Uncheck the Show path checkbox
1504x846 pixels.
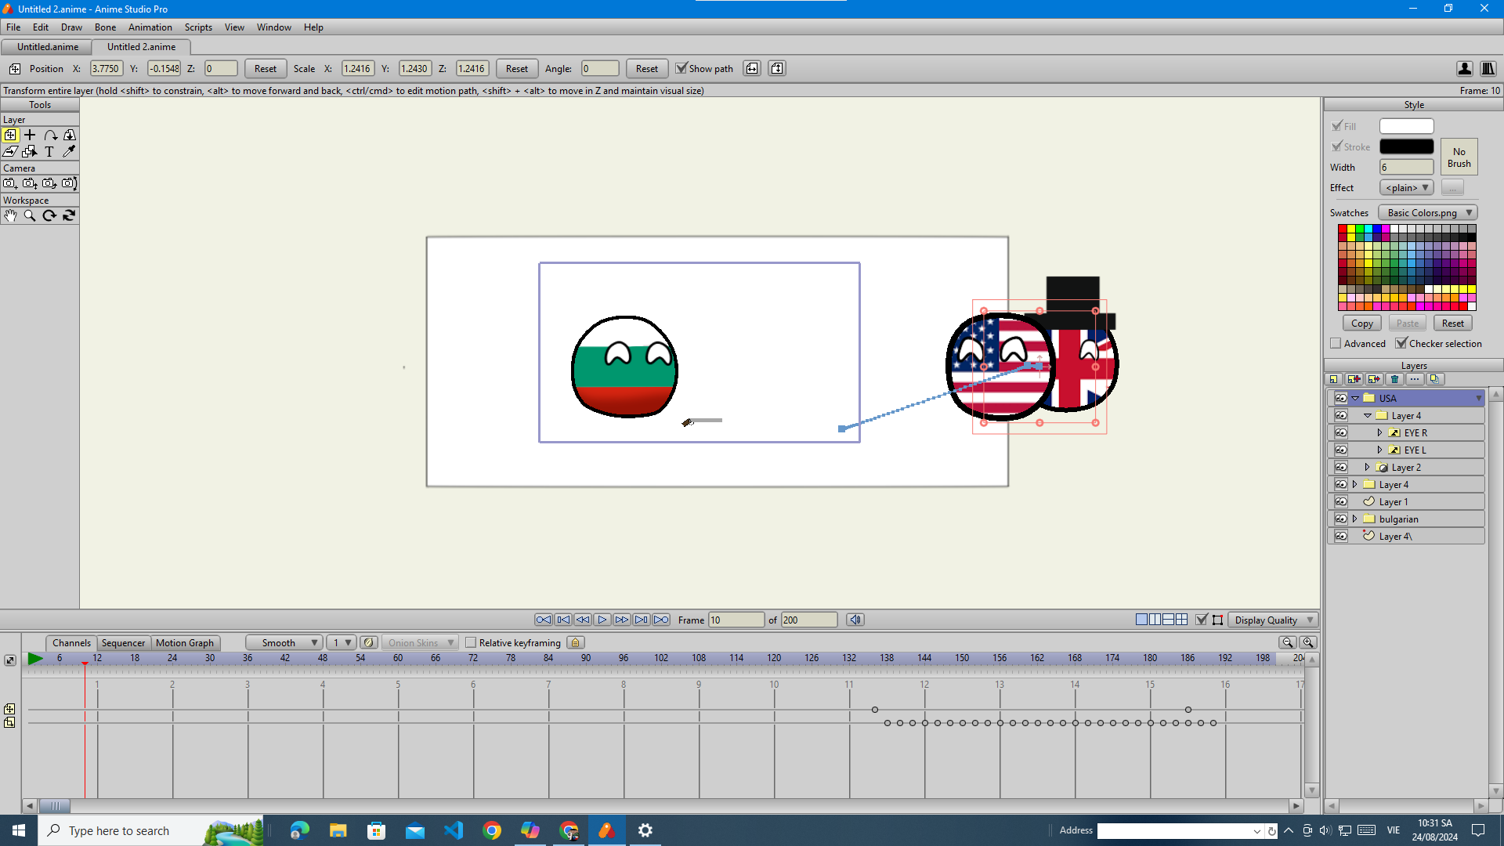[x=682, y=68]
